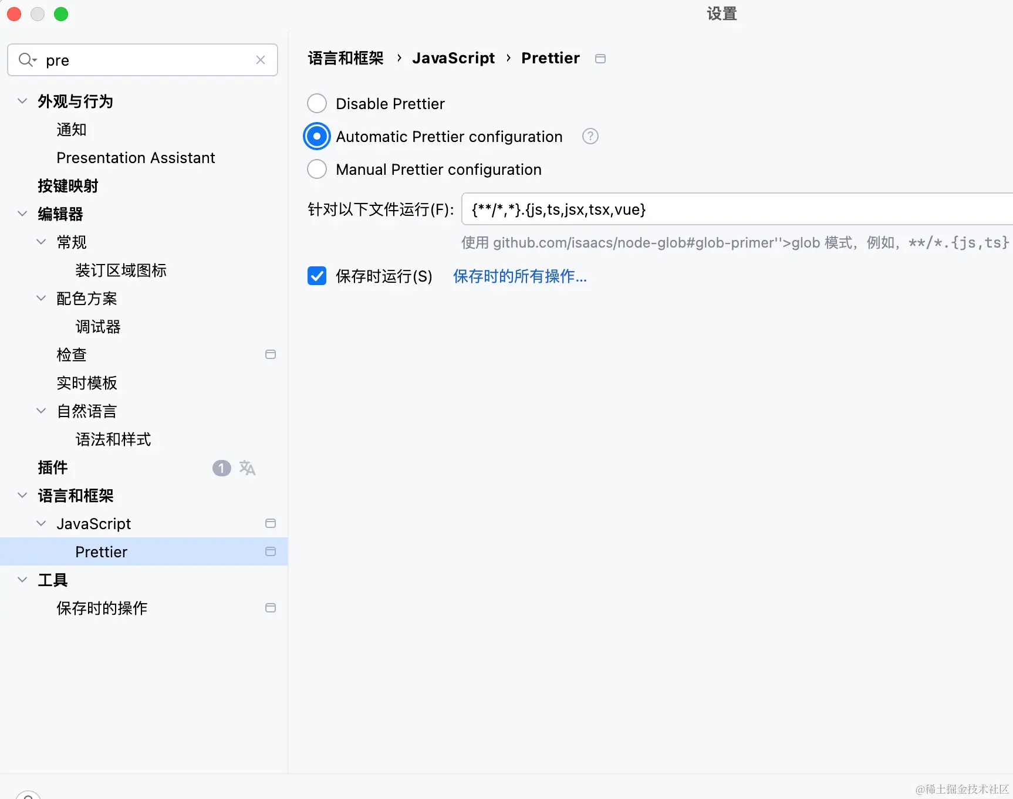Click the update count badge on 插件
Screen dimensions: 1013x799
click(221, 468)
